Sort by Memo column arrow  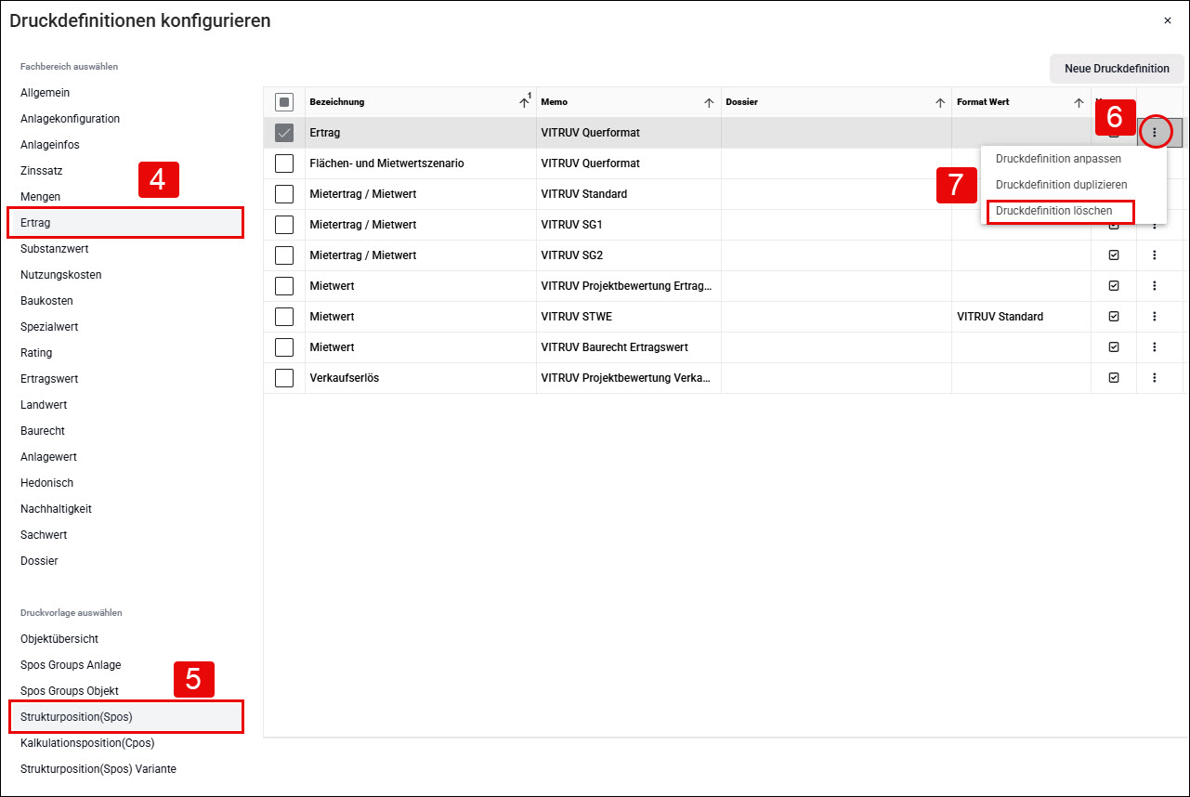[x=709, y=103]
